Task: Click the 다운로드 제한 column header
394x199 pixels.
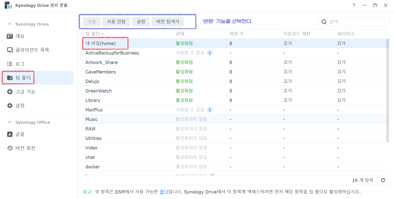Action: [307, 33]
